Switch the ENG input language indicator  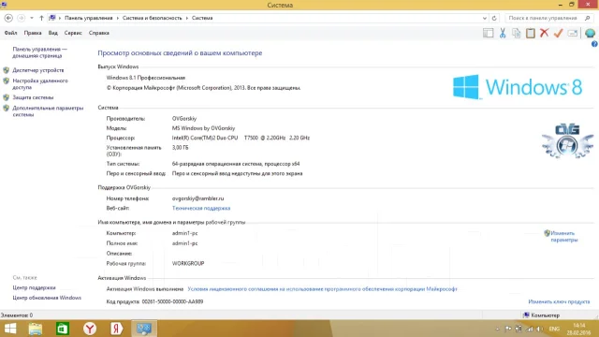click(x=554, y=329)
